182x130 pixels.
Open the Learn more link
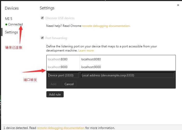coord(86,50)
